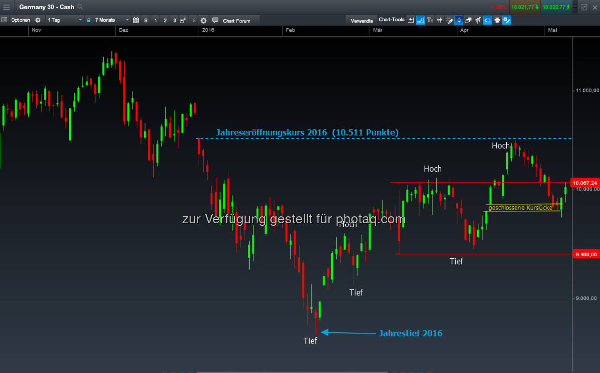This screenshot has height=373, width=600.
Task: Click the text annotation tool icon
Action: coord(430,20)
